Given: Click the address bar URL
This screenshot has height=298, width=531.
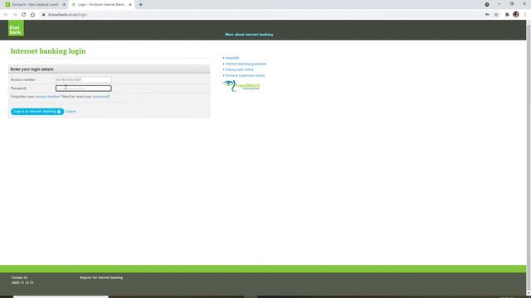Looking at the screenshot, I should (67, 15).
